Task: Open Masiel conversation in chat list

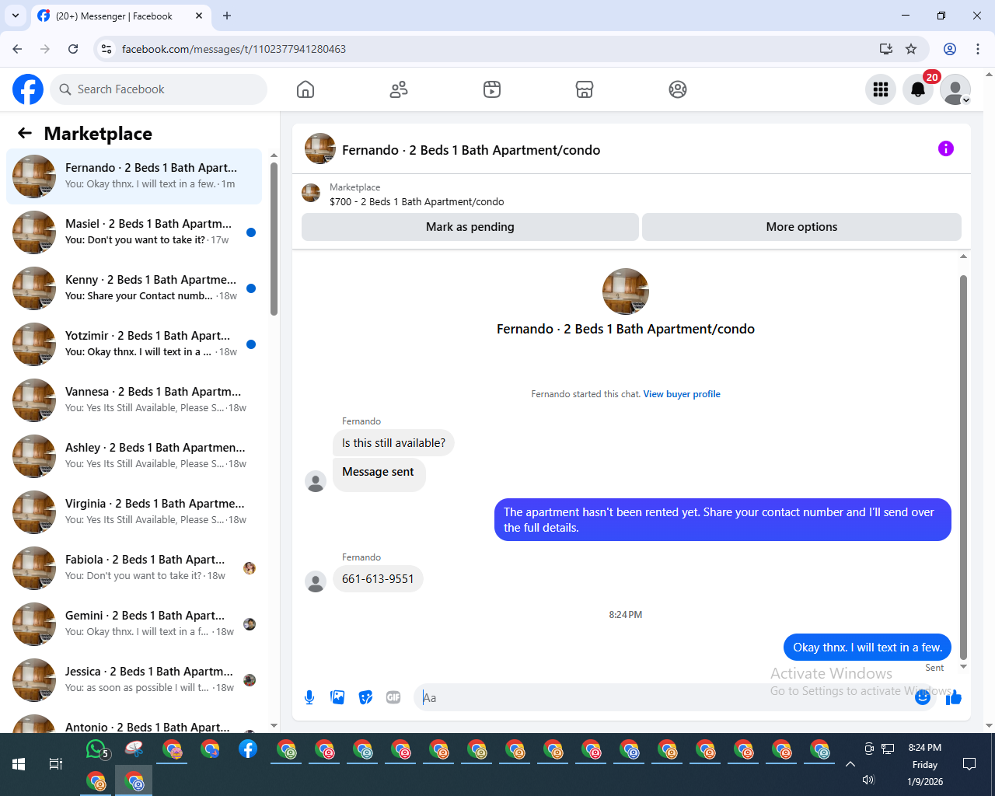Action: click(134, 232)
